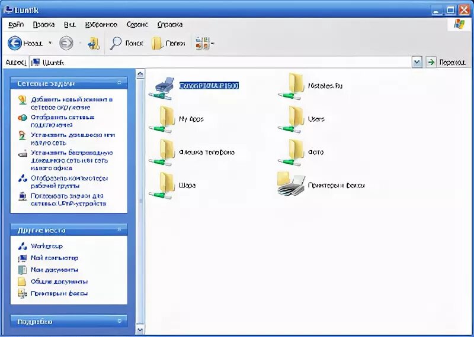Open the Вид menu
Image resolution: width=474 pixels, height=337 pixels.
pos(69,25)
